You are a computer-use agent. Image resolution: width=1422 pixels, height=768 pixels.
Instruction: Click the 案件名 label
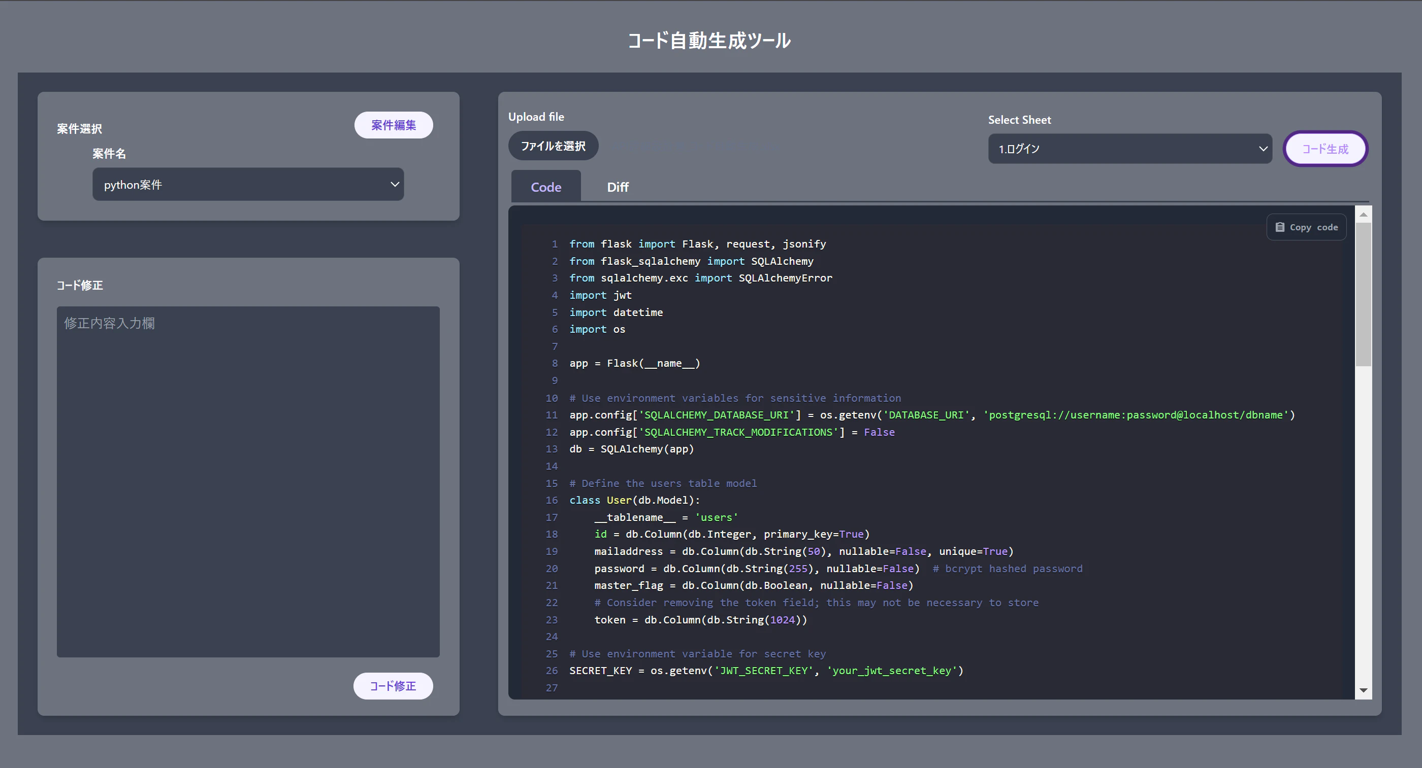click(109, 153)
